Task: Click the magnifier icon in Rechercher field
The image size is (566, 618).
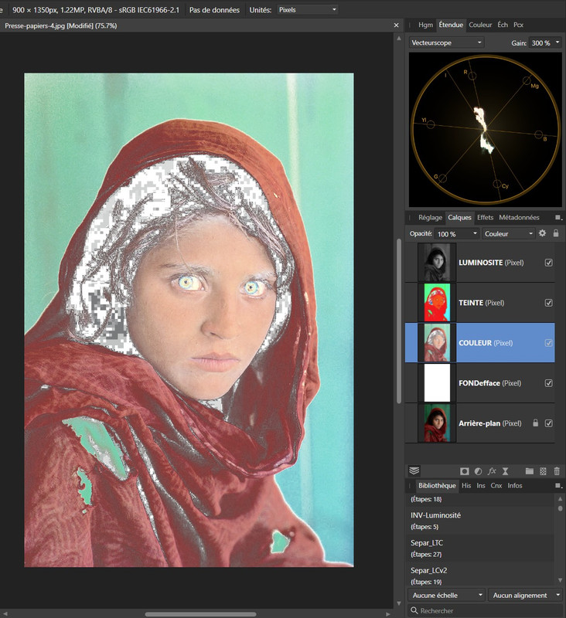Action: [414, 610]
